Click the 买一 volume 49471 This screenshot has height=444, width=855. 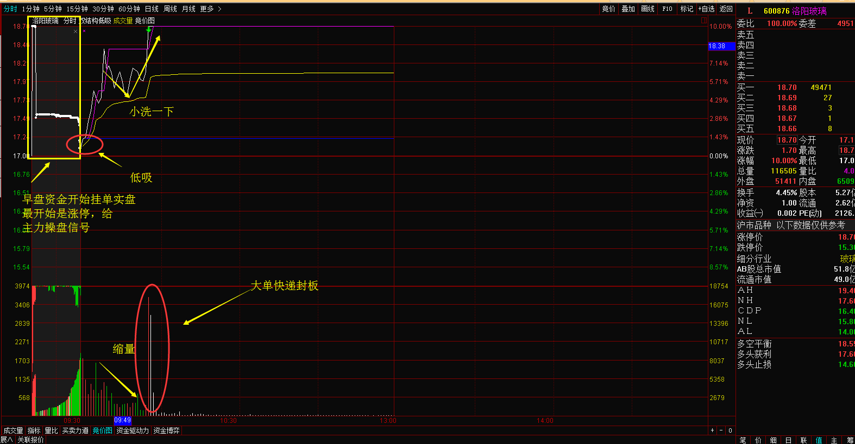pos(821,87)
